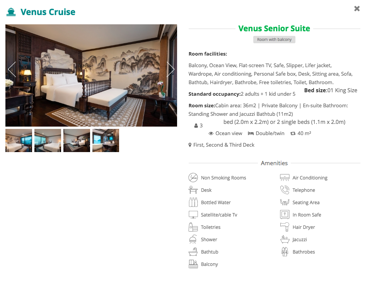
Task: Select the third room thumbnail
Action: point(77,140)
